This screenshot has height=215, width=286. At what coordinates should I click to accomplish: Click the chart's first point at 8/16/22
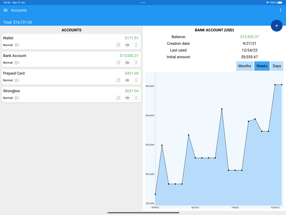point(155,194)
